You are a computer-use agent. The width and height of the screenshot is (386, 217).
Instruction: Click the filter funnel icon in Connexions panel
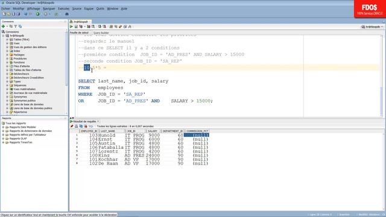[16, 26]
